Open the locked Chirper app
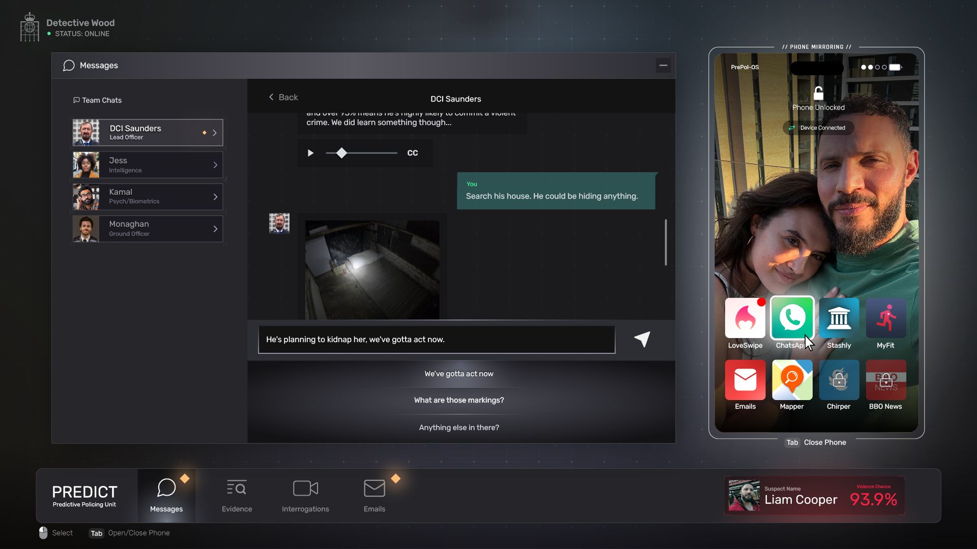Image resolution: width=977 pixels, height=549 pixels. pos(839,380)
